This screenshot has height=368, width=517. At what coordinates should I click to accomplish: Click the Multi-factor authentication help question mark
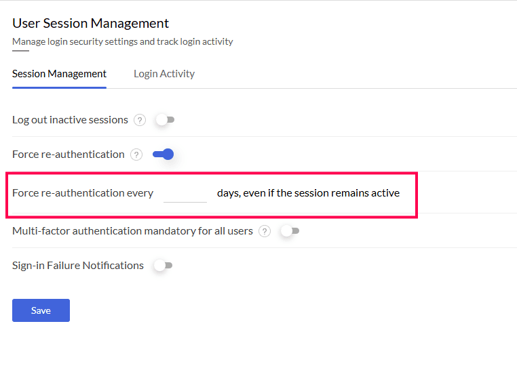point(265,231)
